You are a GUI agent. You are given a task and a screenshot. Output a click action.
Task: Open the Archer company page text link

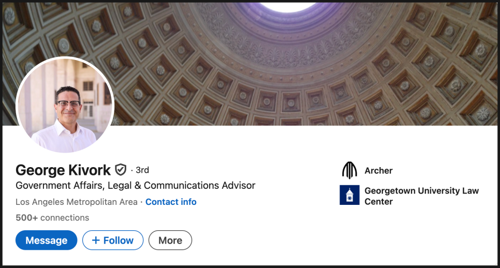click(x=378, y=170)
